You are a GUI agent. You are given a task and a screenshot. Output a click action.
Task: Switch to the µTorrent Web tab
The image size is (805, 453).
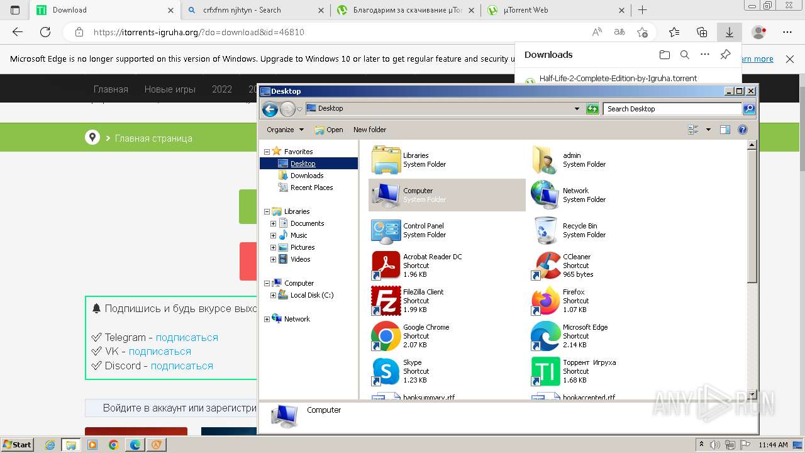click(x=556, y=10)
